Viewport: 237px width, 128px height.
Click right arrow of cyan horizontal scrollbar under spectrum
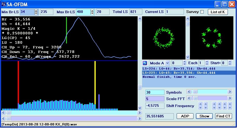[139, 113]
